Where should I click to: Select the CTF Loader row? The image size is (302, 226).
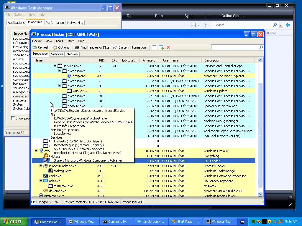144,161
